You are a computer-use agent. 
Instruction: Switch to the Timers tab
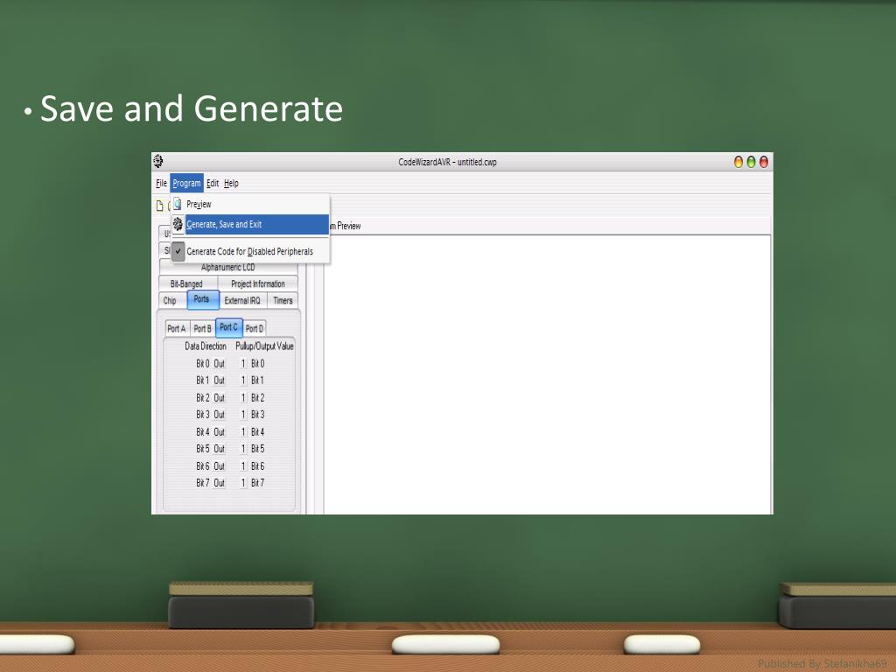click(283, 301)
